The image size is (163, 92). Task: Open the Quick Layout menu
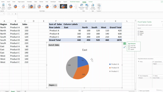(3, 7)
